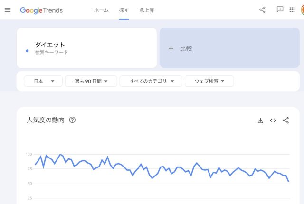This screenshot has height=204, width=304.
Task: Open the Google apps grid
Action: [x=292, y=9]
